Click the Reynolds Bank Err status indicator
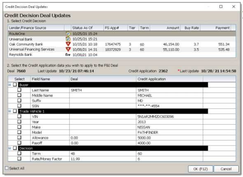This screenshot has width=243, height=177. point(68,54)
